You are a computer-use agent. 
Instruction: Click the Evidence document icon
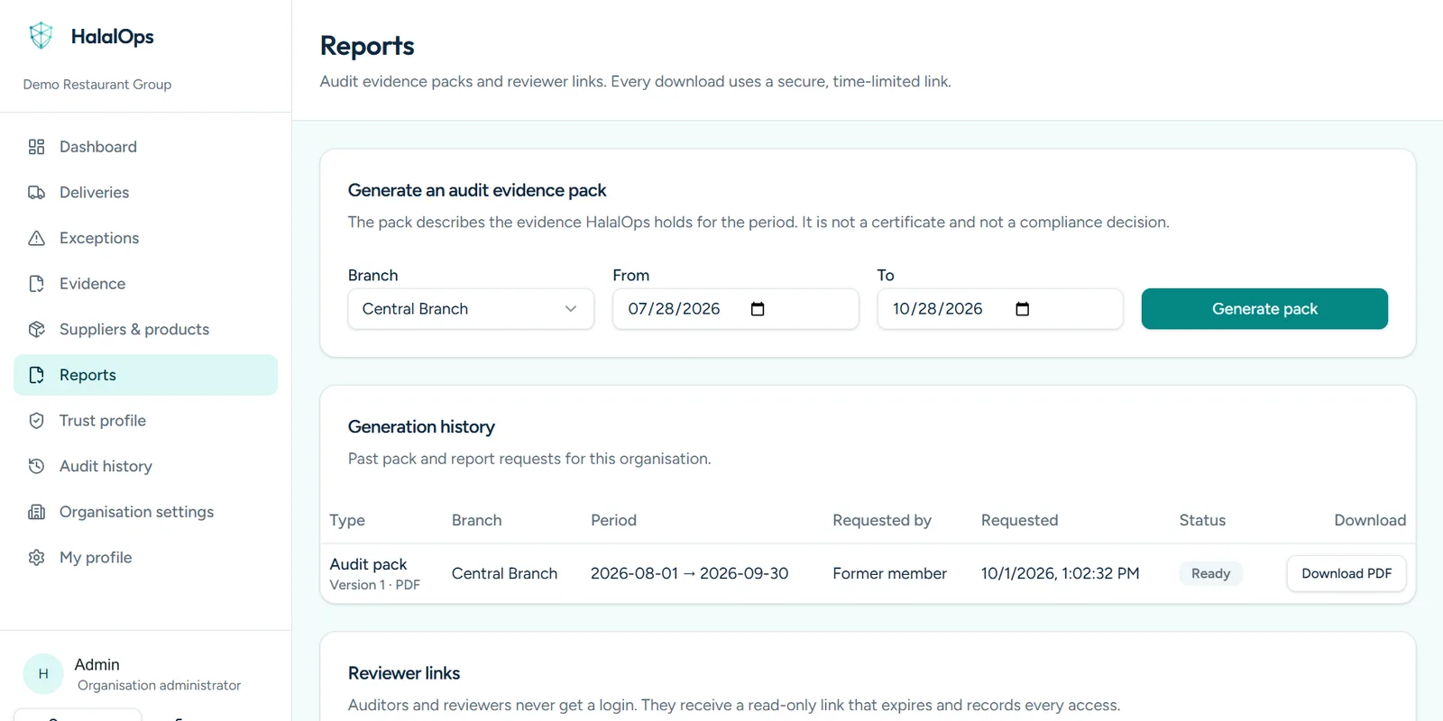pyautogui.click(x=36, y=284)
